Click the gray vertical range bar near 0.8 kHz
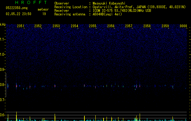Viewport: 191px width, 121px height. pos(6,85)
